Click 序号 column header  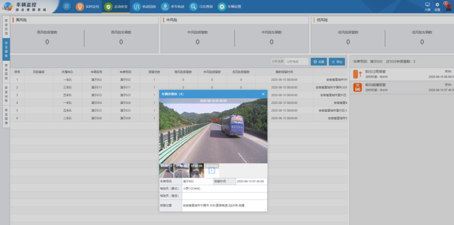click(17, 72)
